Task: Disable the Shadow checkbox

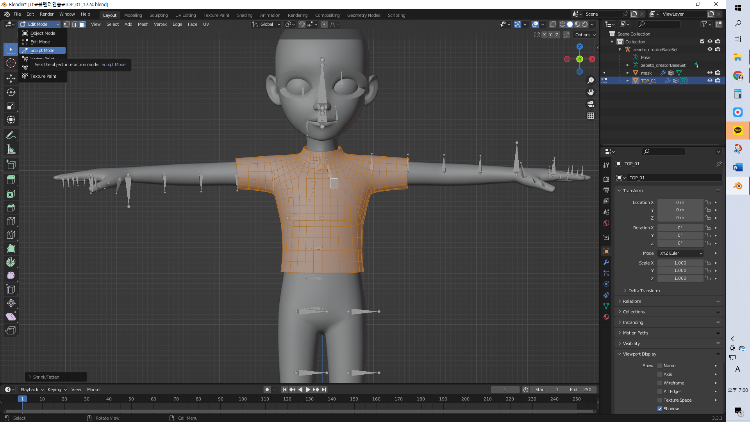Action: (x=660, y=409)
